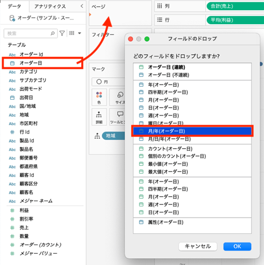Image resolution: width=264 pixels, height=265 pixels.
Task: Switch to the データ tab
Action: (15, 6)
